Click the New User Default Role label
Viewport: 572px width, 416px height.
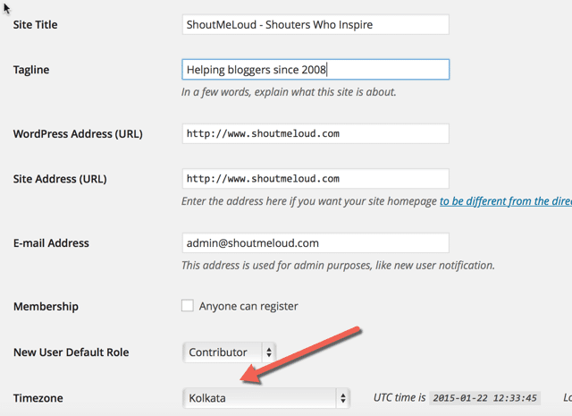71,352
